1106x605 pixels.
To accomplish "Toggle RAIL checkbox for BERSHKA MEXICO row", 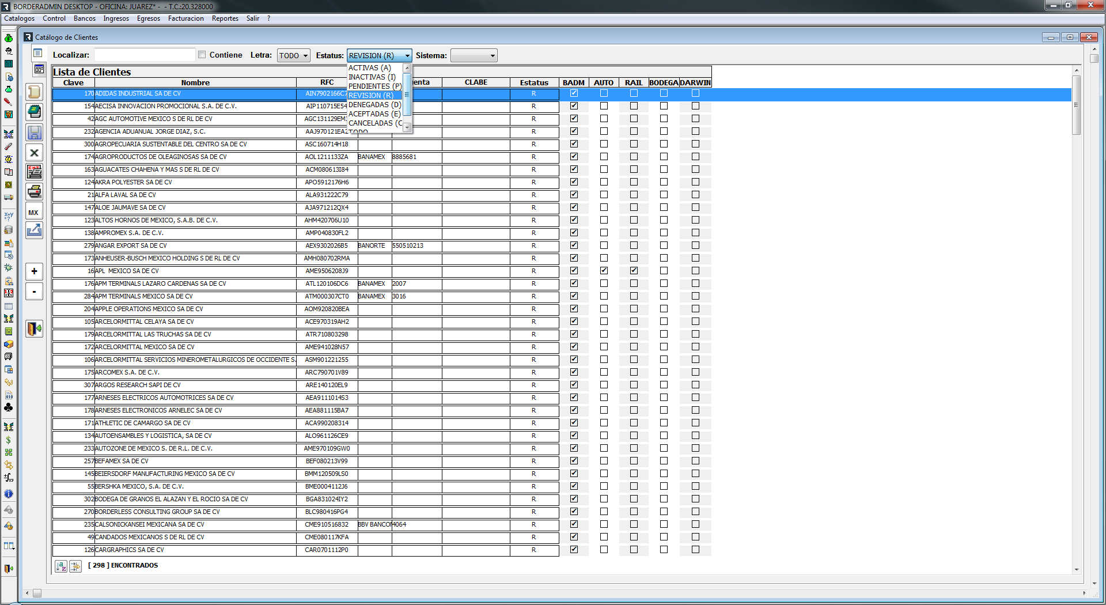I will point(634,486).
